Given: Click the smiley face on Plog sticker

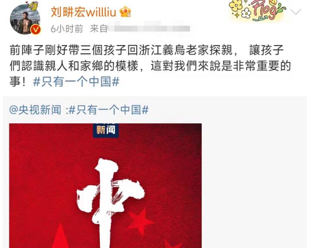Looking at the screenshot, I should pos(274,3).
